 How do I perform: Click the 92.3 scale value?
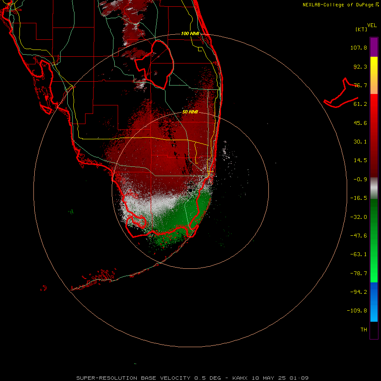point(360,66)
